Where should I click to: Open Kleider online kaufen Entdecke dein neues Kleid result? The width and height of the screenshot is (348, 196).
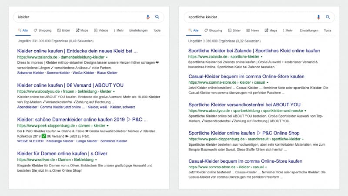(77, 51)
